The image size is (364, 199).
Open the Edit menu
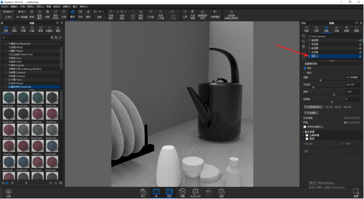pyautogui.click(x=14, y=6)
